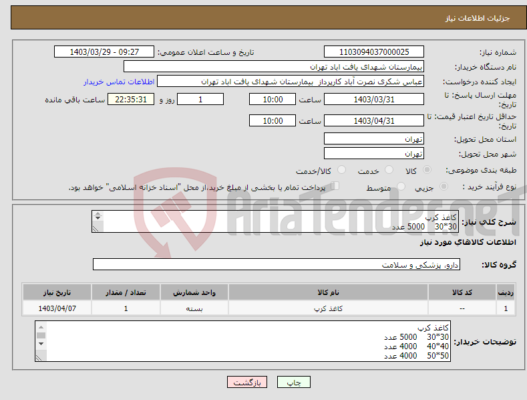Click the request creator name field
The image size is (527, 400).
coord(291,82)
